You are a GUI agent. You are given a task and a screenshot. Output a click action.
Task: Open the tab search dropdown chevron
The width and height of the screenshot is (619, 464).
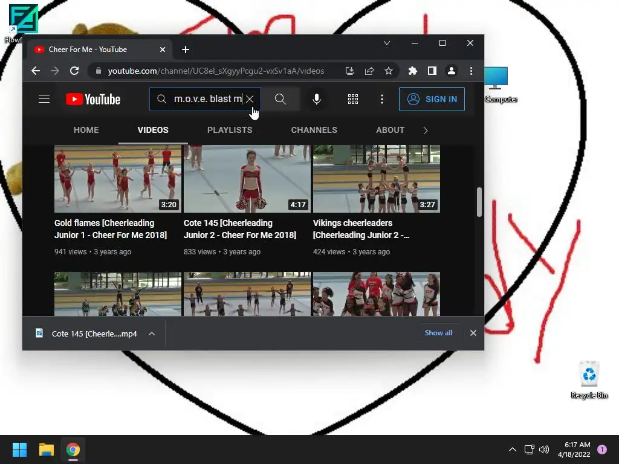[x=387, y=43]
